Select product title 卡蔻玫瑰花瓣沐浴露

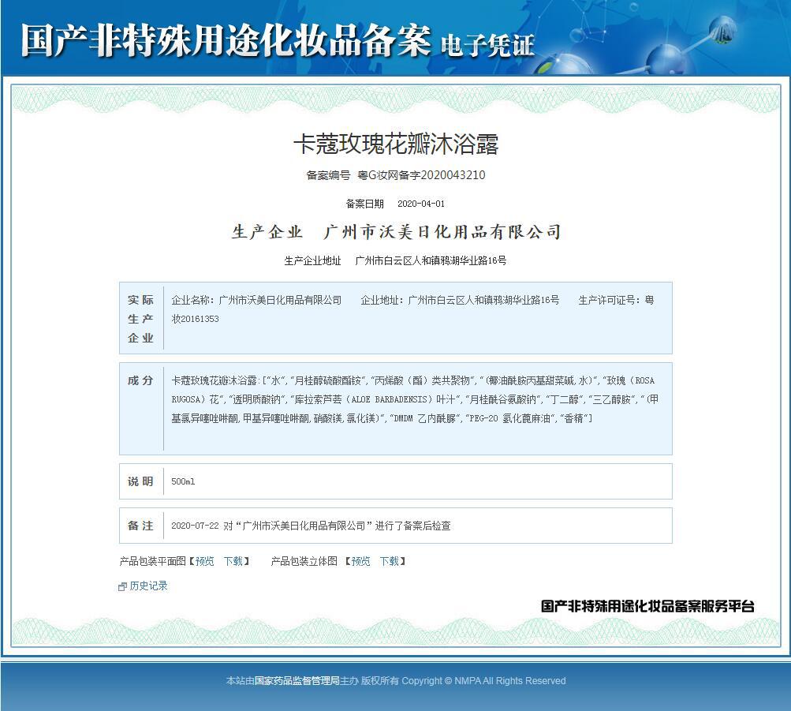coord(396,144)
